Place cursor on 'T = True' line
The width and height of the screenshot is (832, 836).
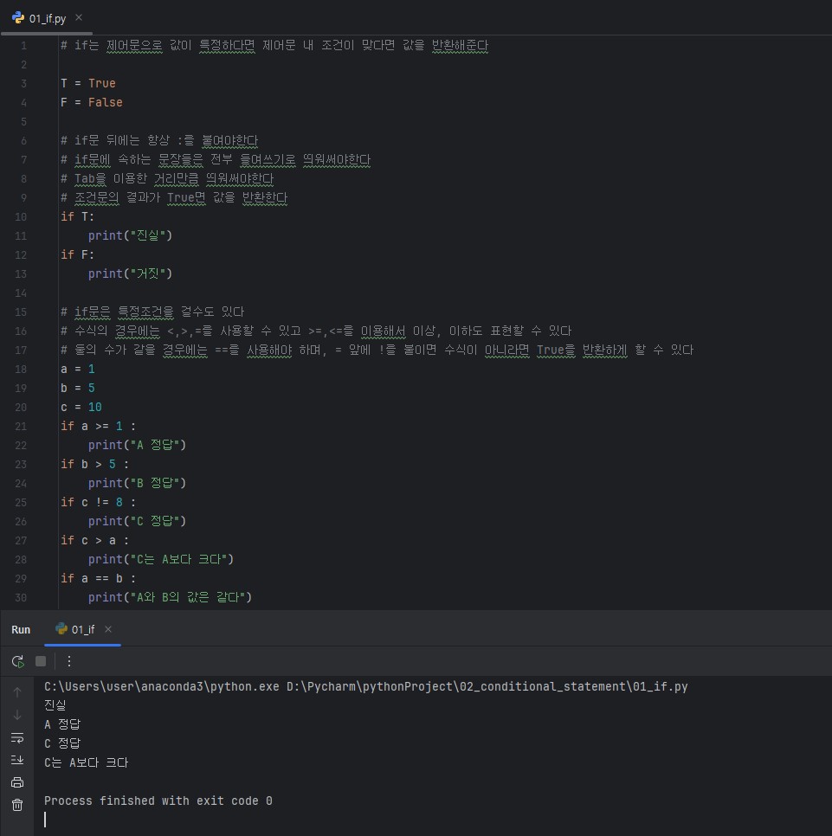[88, 83]
